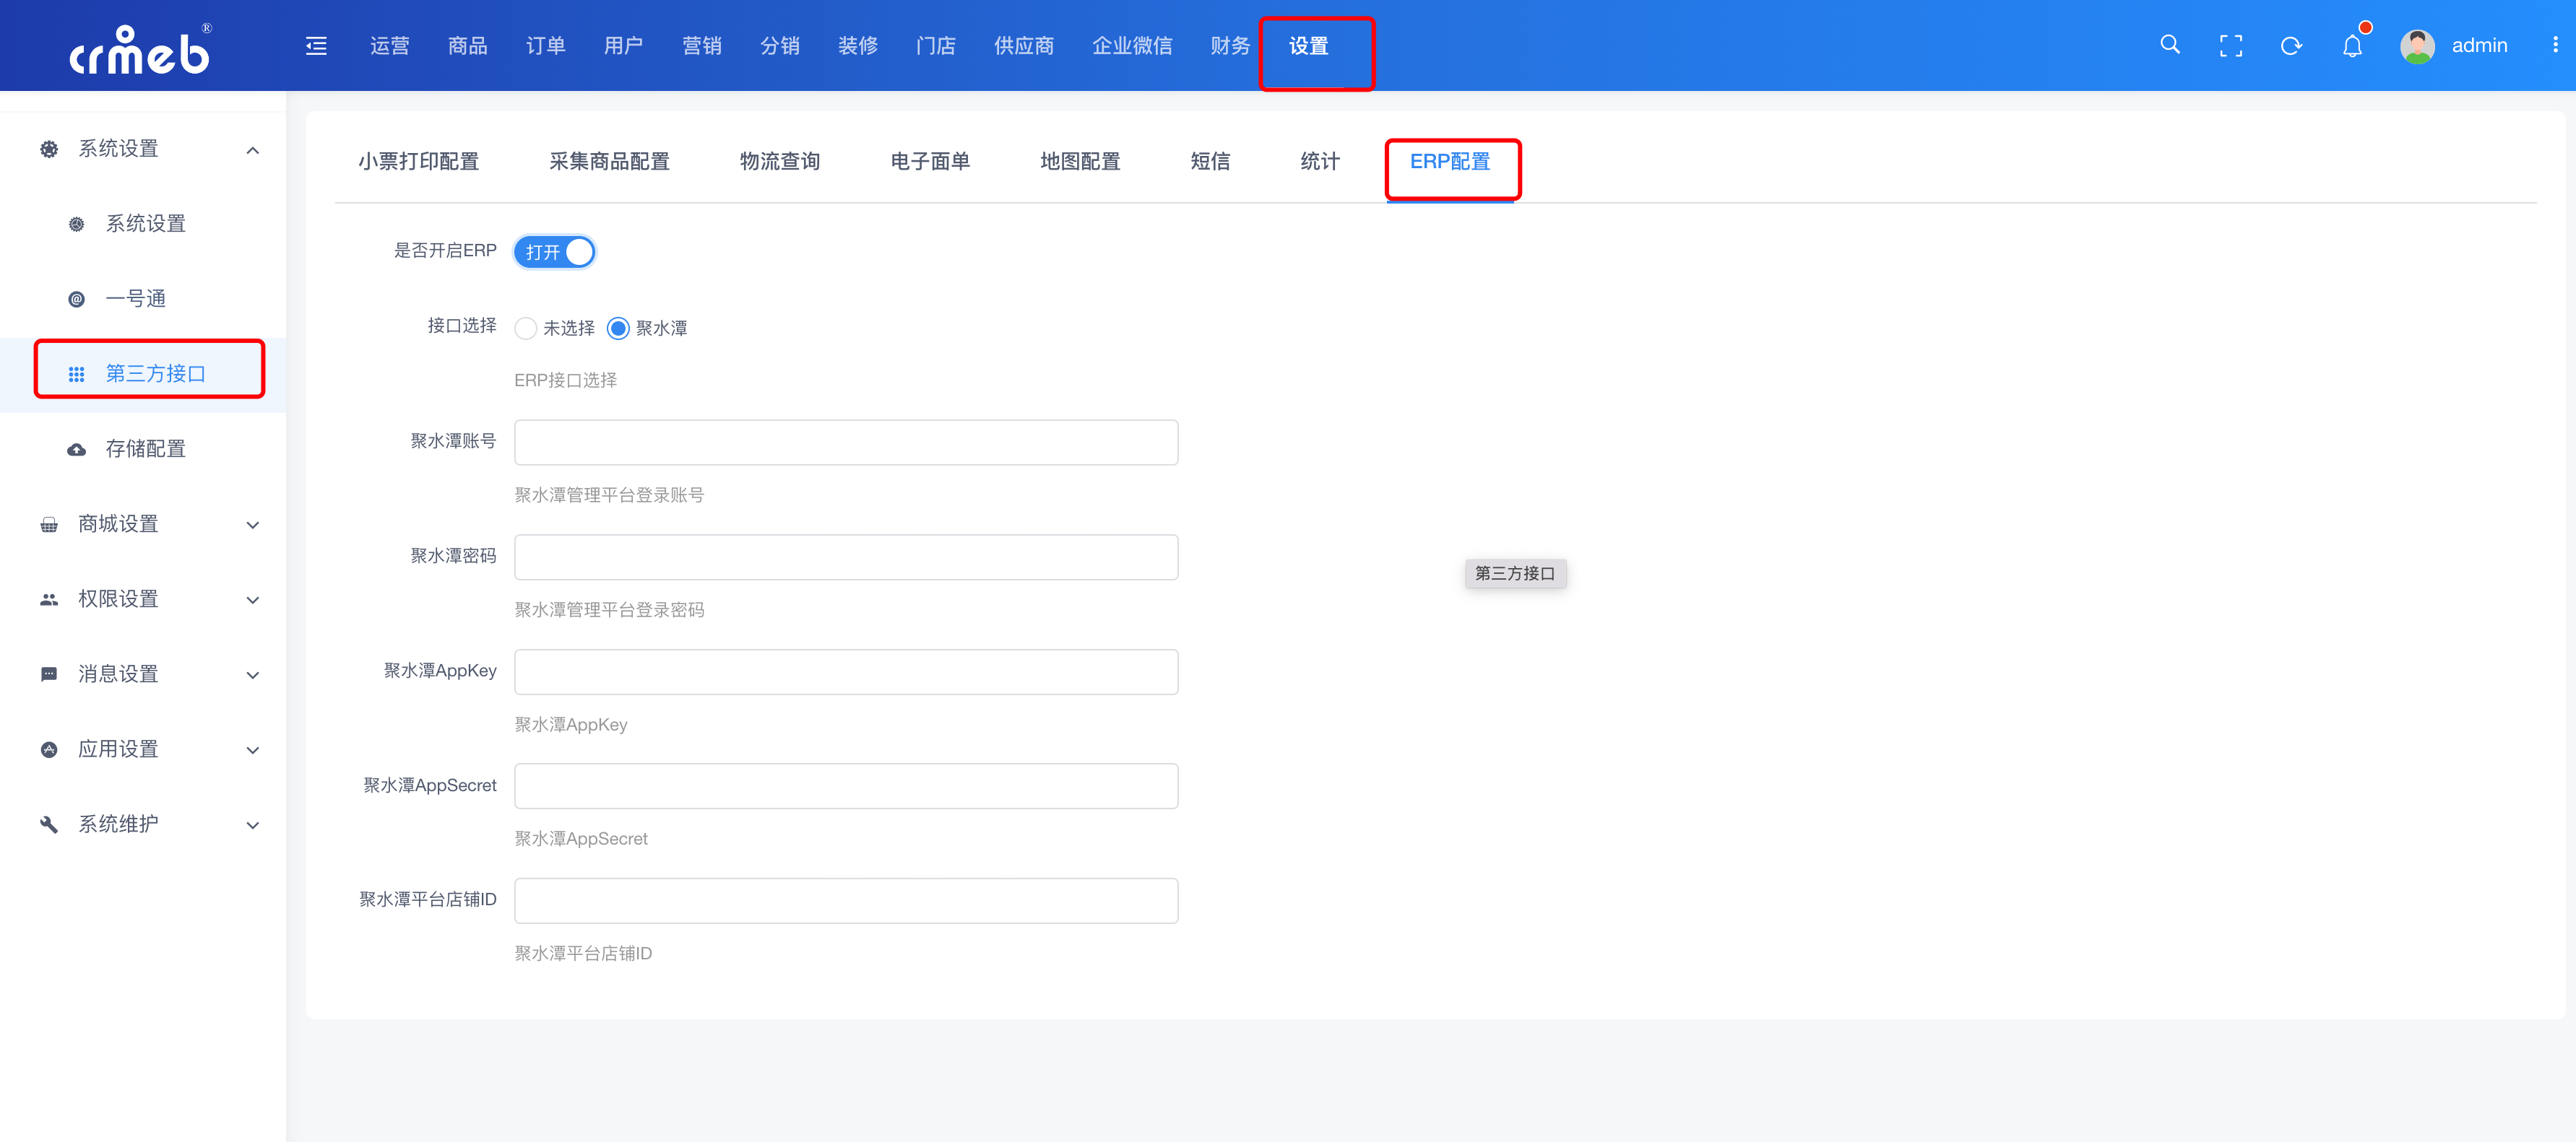
Task: Open the 运营 top menu
Action: tap(390, 46)
